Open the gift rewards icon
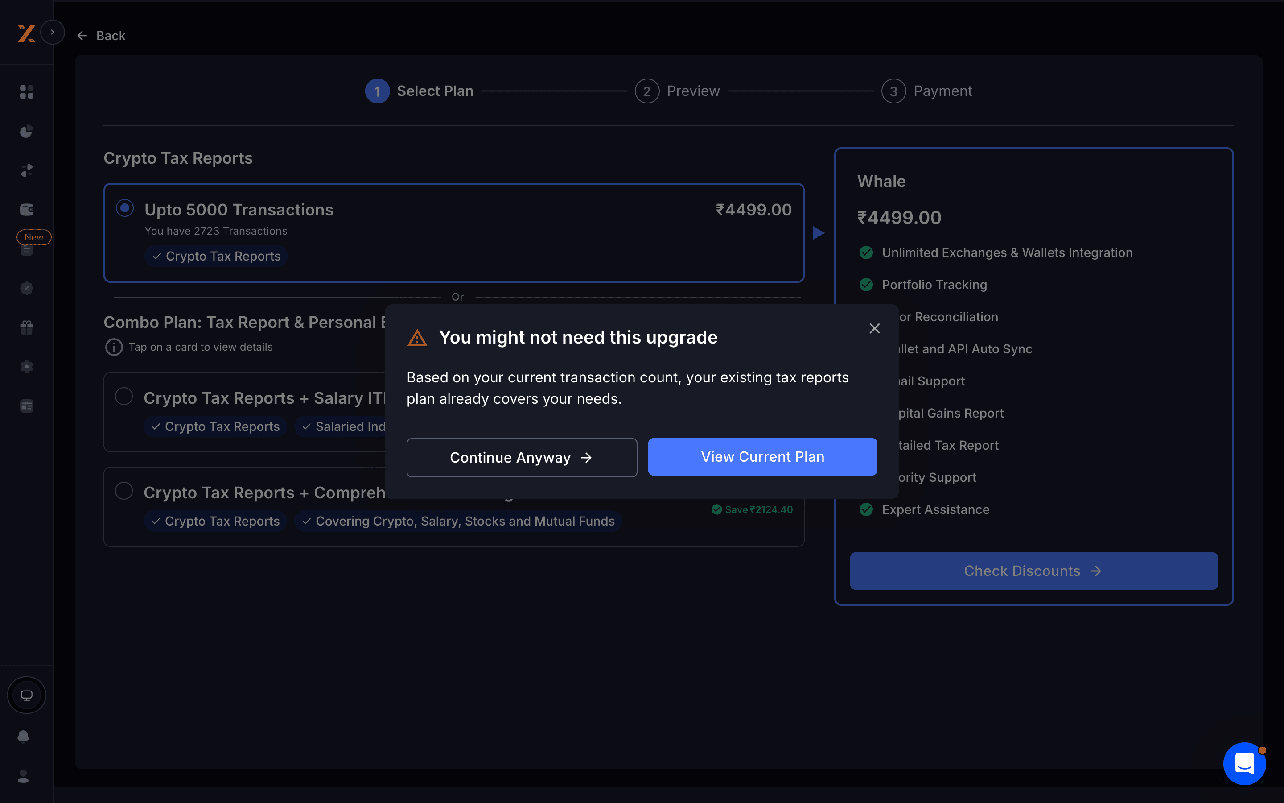 27,328
